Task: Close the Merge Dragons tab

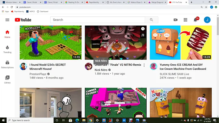Action: 165,2
